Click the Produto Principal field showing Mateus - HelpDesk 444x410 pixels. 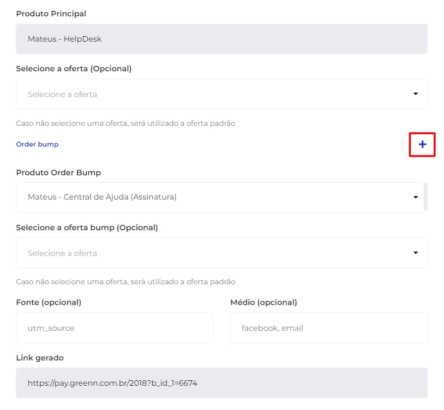(x=222, y=39)
